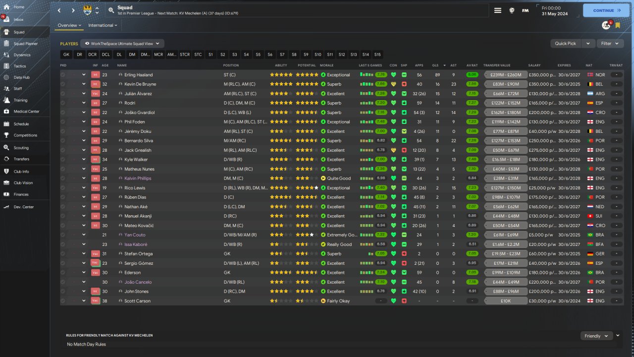Viewport: 634px width, 357px height.
Task: Sort players by the GLS column
Action: tap(435, 65)
